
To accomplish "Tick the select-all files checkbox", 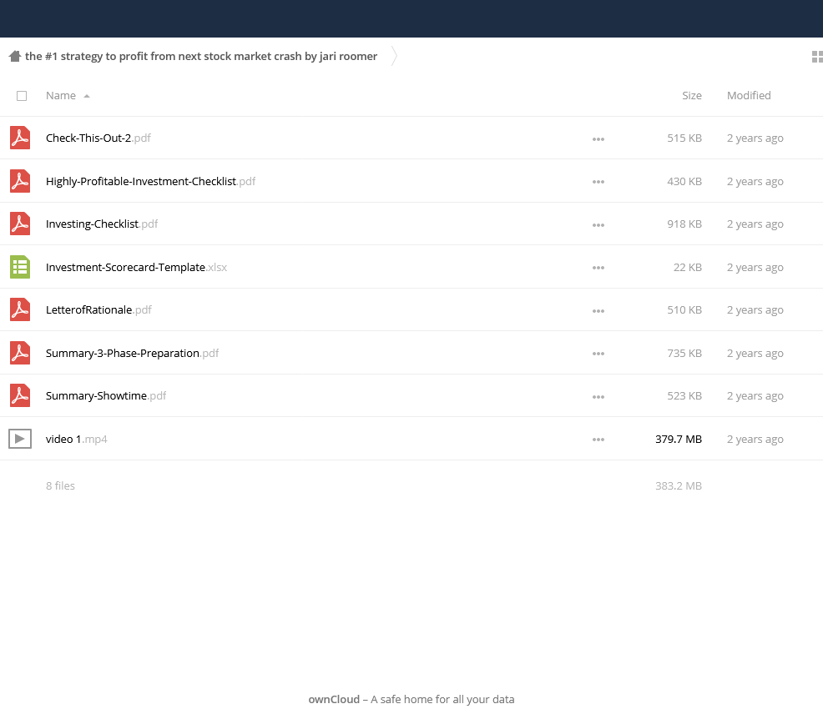I will pos(22,96).
